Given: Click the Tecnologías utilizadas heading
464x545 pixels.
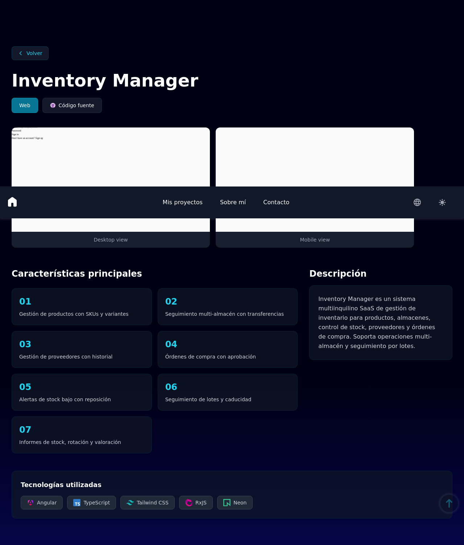Looking at the screenshot, I should click(61, 485).
